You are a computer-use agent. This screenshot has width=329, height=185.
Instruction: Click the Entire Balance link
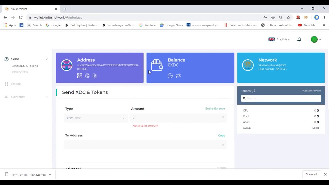(x=215, y=109)
